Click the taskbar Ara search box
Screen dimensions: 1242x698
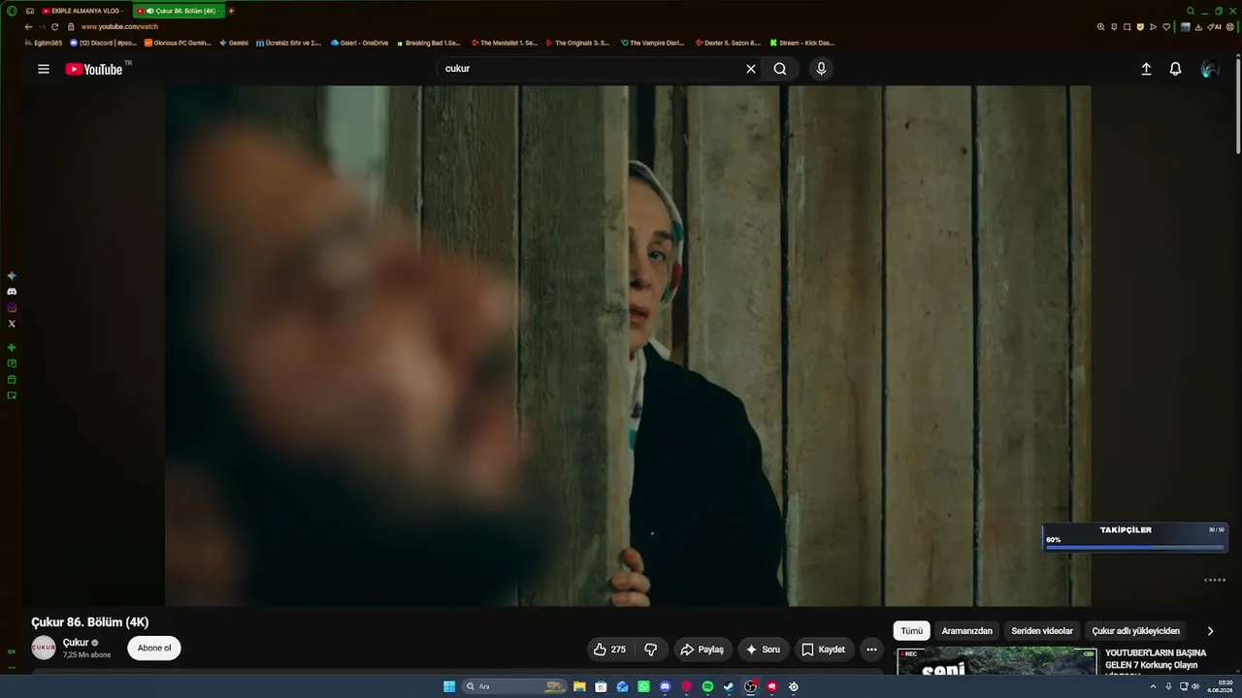coord(515,686)
